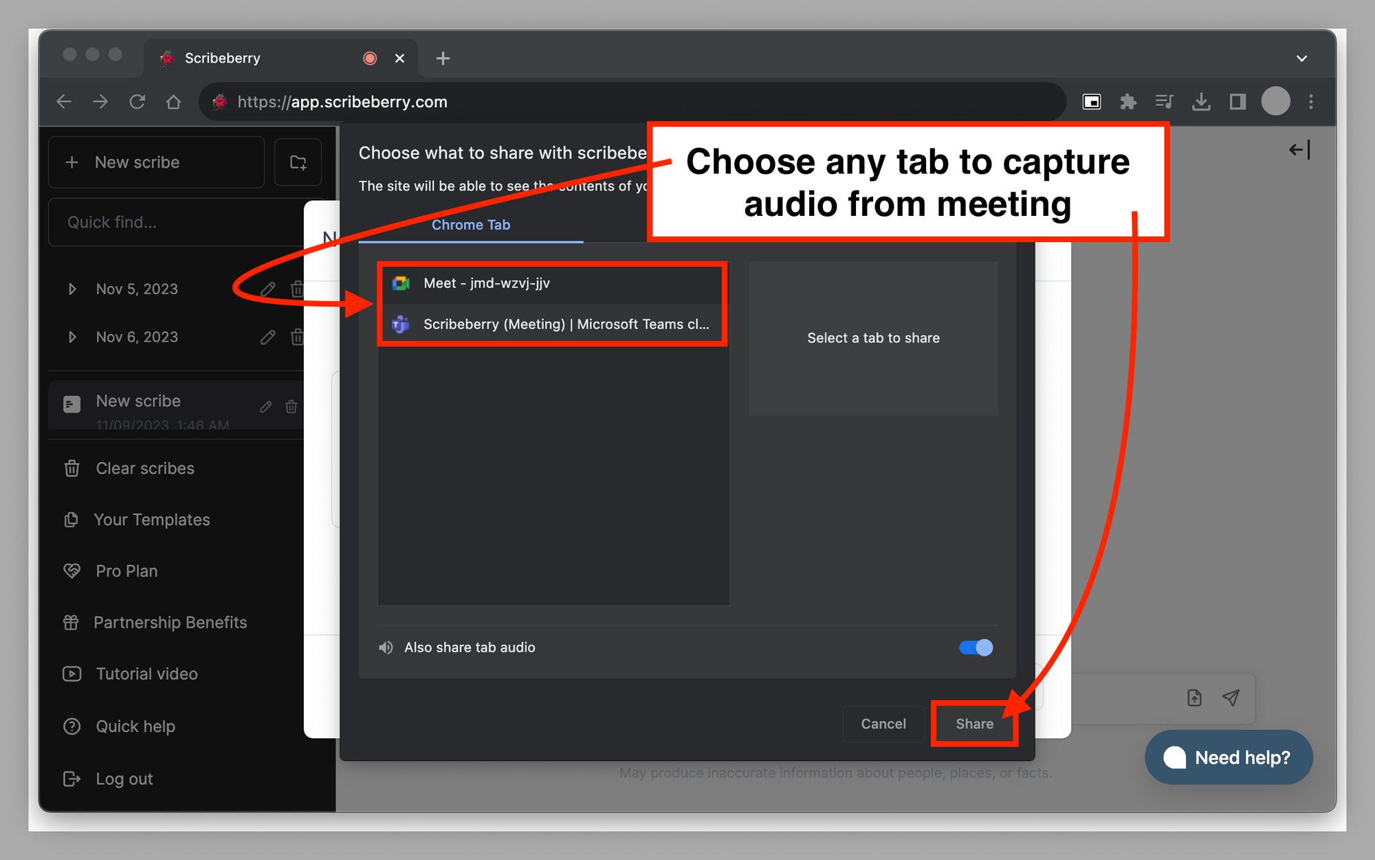This screenshot has height=860, width=1375.
Task: Expand the Nov 5, 2023 group
Action: pos(72,289)
